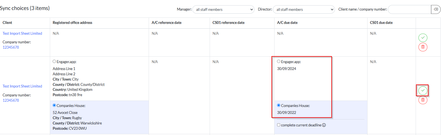
Task: Click the client name / company number search field
Action: point(409,9)
